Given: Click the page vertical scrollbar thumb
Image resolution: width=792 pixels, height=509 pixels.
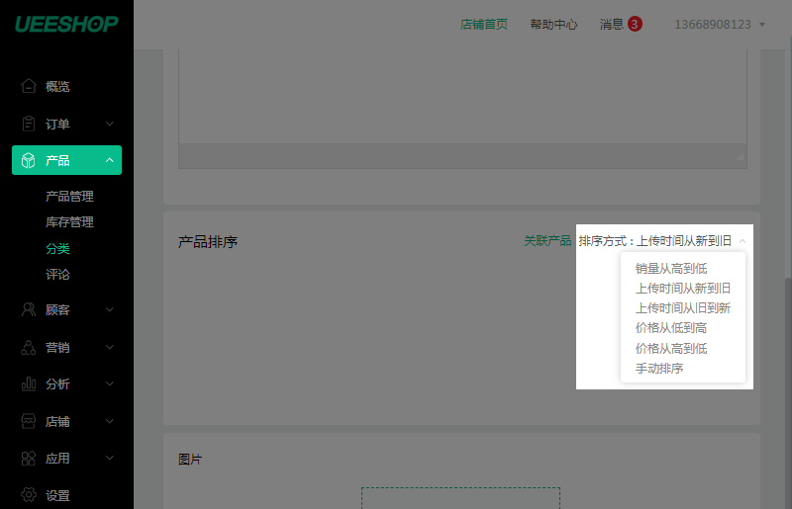Looking at the screenshot, I should coord(788,393).
